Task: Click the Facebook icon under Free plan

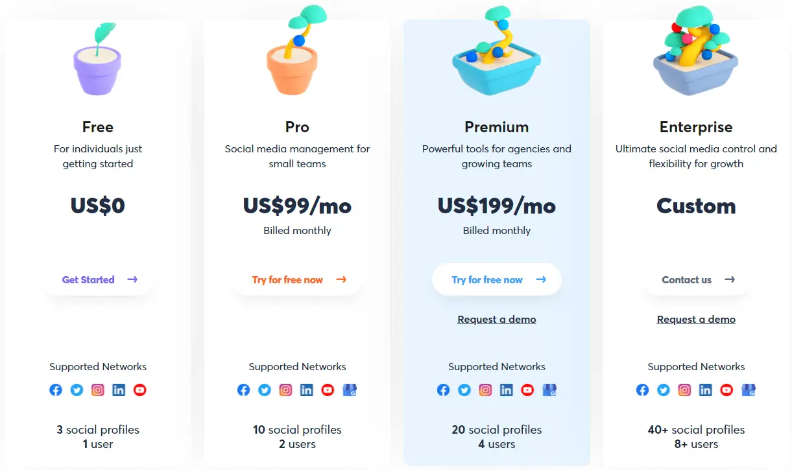Action: point(56,390)
